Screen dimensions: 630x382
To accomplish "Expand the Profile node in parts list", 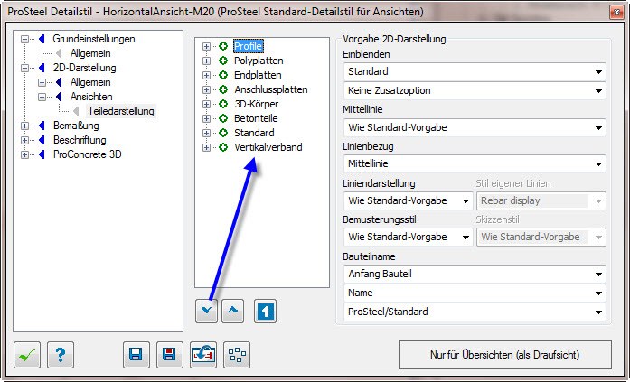I will (206, 46).
